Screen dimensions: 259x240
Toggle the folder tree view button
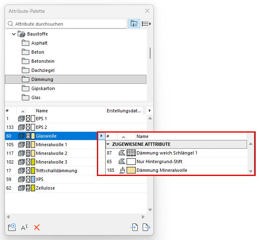point(134,24)
